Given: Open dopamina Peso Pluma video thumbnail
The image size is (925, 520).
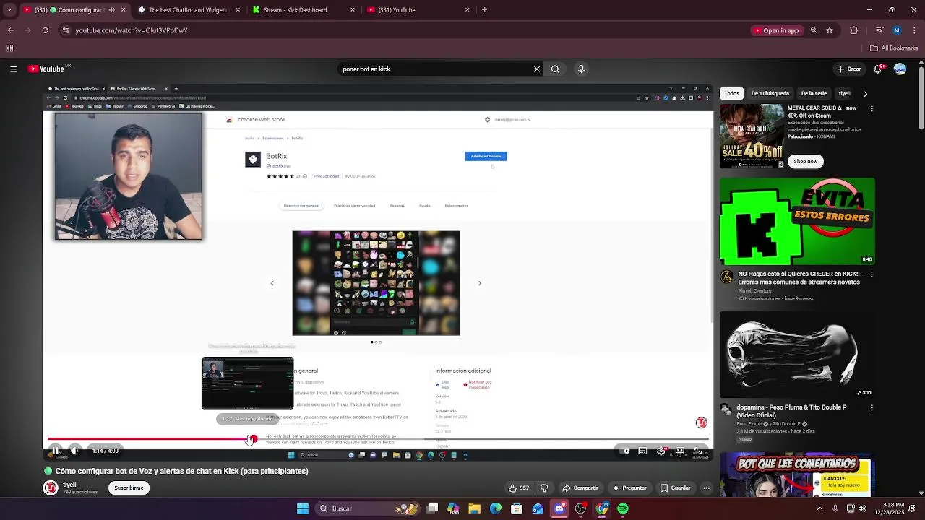Looking at the screenshot, I should pyautogui.click(x=797, y=355).
